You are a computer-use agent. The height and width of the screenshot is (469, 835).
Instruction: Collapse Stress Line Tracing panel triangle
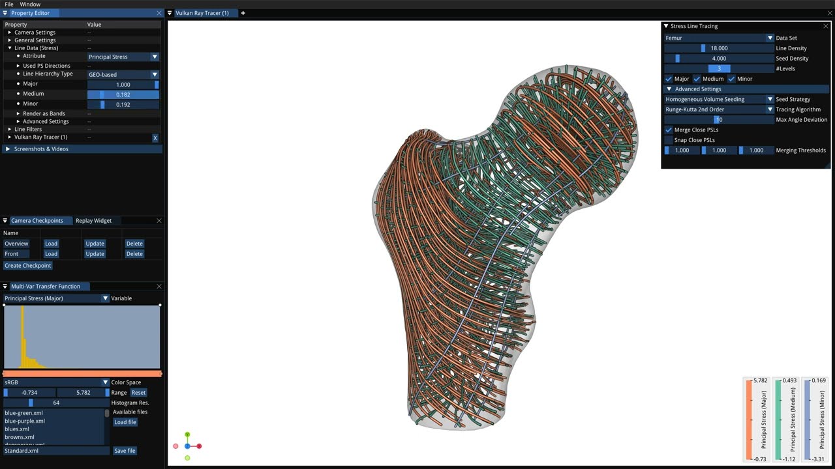tap(666, 27)
